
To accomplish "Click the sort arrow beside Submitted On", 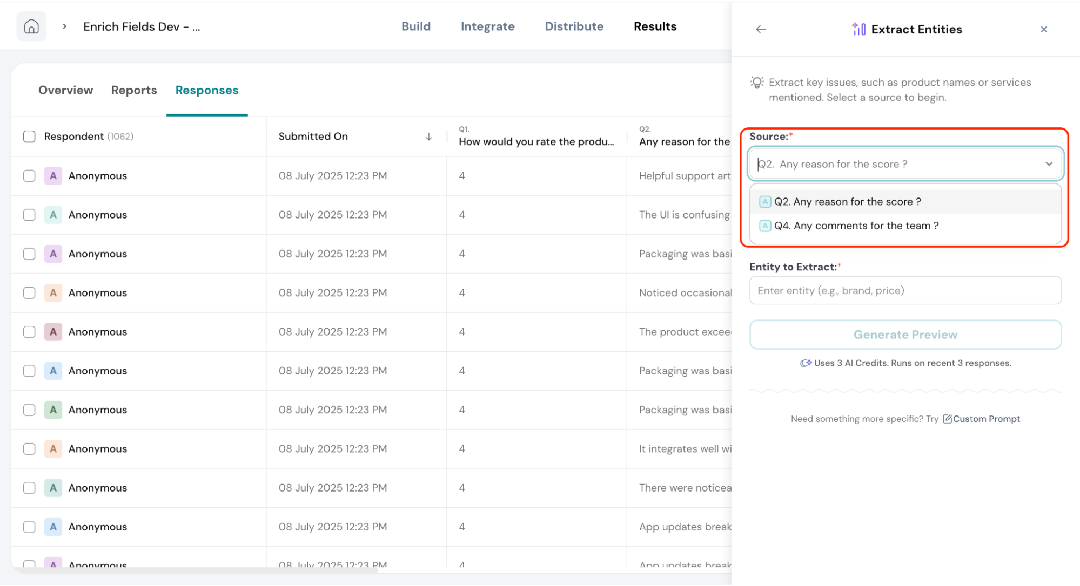I will (428, 137).
